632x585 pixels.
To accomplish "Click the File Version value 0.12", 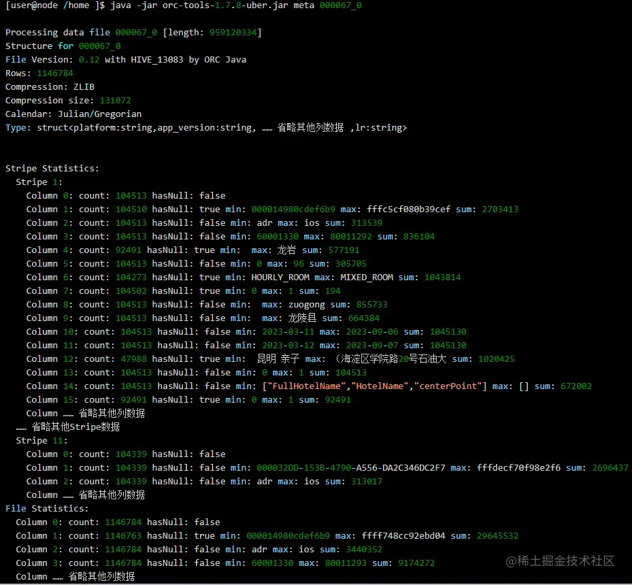I will coord(89,60).
